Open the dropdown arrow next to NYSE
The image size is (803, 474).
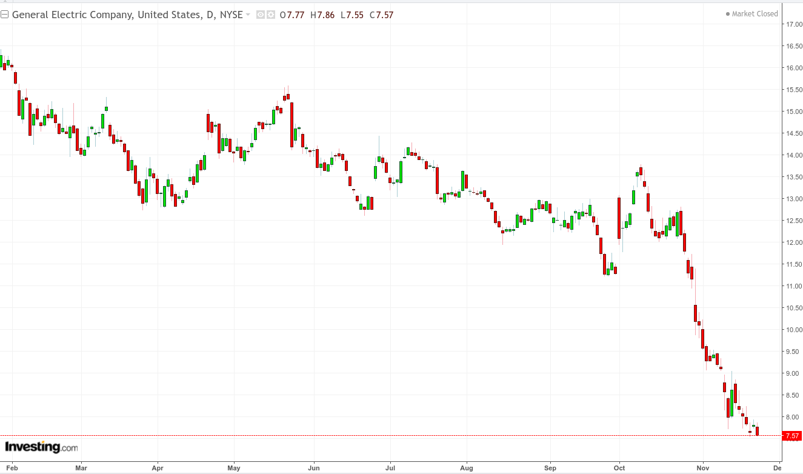pos(248,15)
